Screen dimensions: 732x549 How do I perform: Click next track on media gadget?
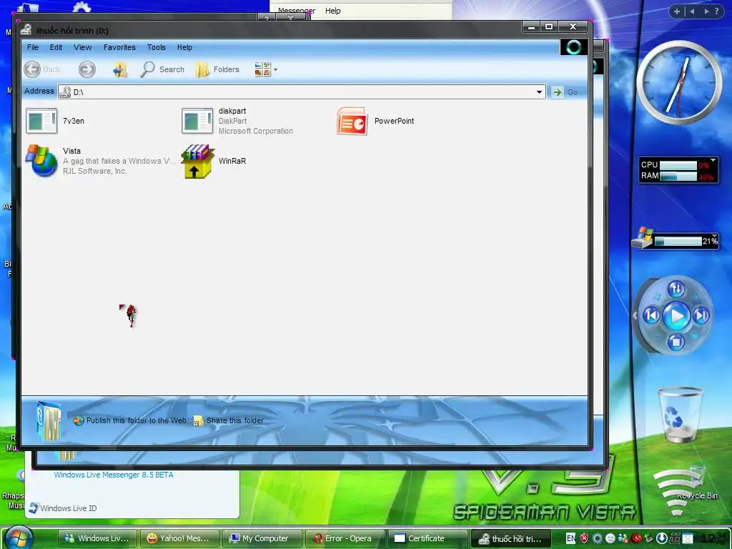click(701, 316)
